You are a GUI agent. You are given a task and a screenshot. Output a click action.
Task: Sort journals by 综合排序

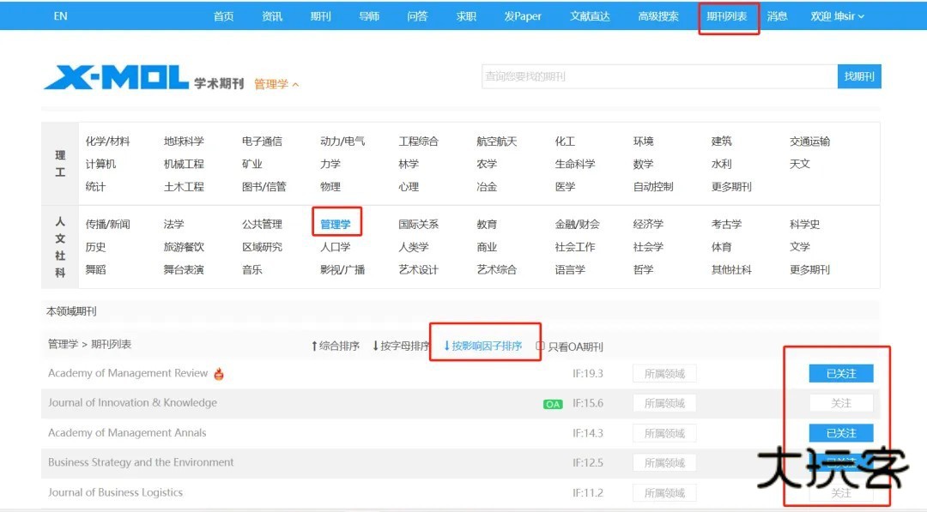coord(335,346)
